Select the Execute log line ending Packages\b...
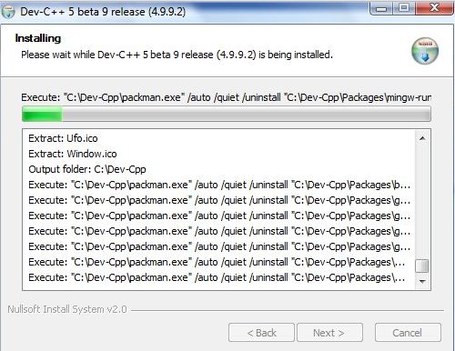 pyautogui.click(x=219, y=185)
